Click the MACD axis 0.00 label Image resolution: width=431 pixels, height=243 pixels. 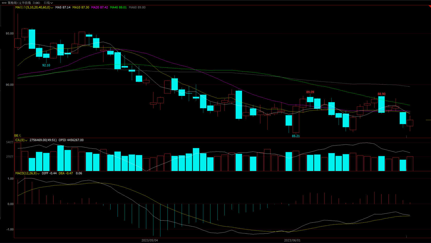coord(11,204)
